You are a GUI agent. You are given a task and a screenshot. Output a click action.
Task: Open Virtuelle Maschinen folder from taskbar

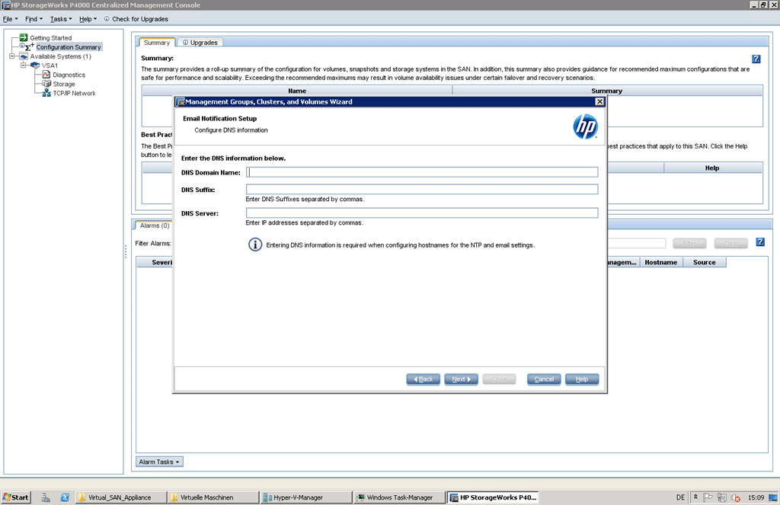click(213, 497)
